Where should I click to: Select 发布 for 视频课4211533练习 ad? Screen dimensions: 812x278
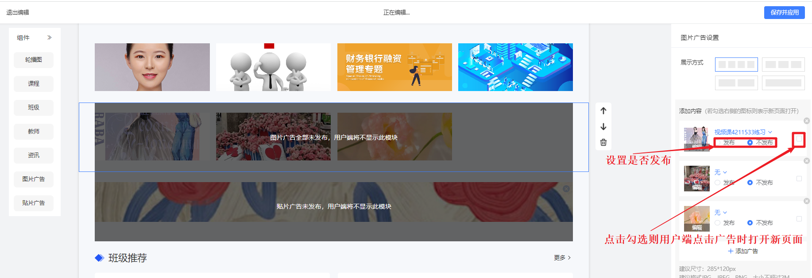click(x=717, y=142)
